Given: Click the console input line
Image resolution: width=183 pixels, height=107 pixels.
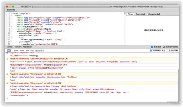Looking at the screenshot, I should (x=92, y=99).
